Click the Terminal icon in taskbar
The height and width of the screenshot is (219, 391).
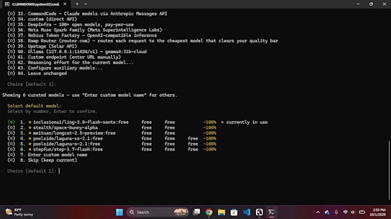271,212
